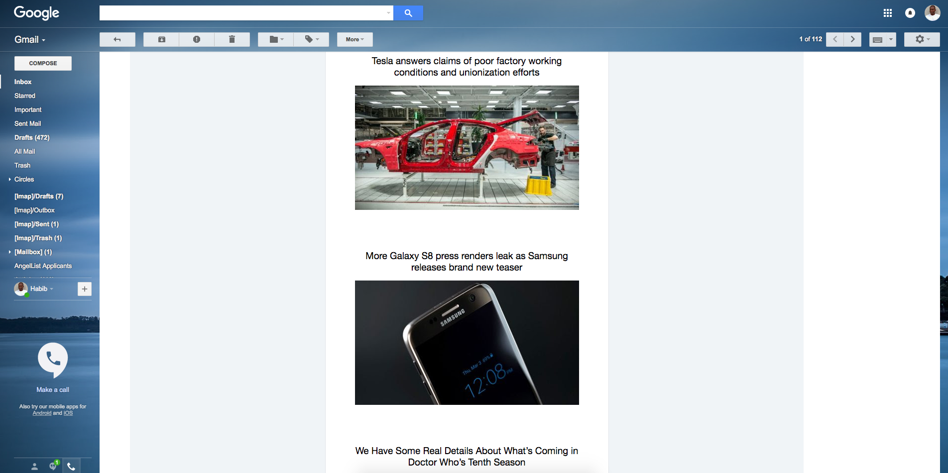Click the plus button to start a new chat

click(x=85, y=289)
